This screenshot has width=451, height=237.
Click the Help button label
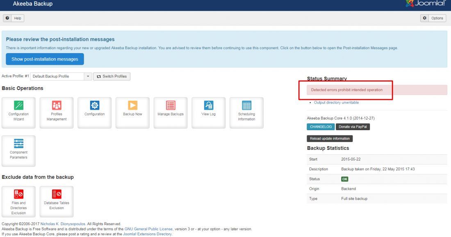(x=18, y=18)
